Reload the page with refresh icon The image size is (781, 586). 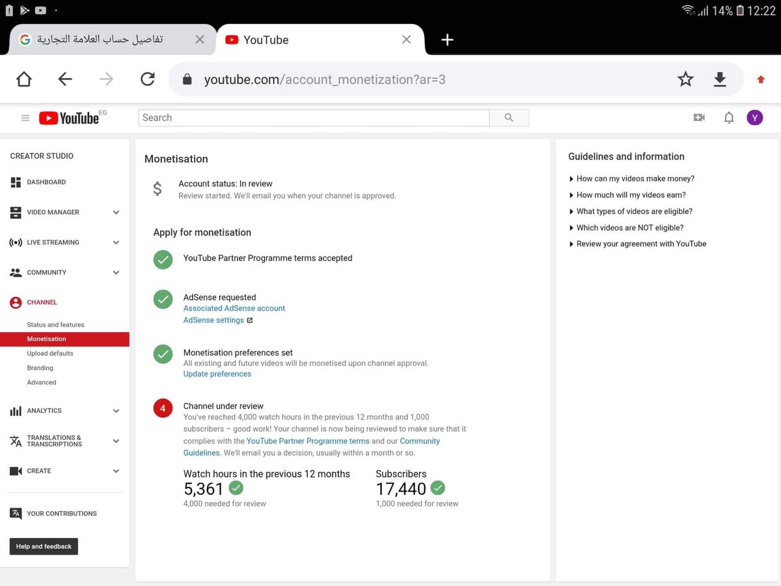pyautogui.click(x=148, y=79)
